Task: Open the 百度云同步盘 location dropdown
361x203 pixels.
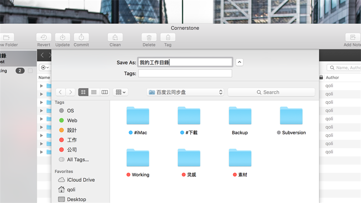Action: pyautogui.click(x=185, y=92)
